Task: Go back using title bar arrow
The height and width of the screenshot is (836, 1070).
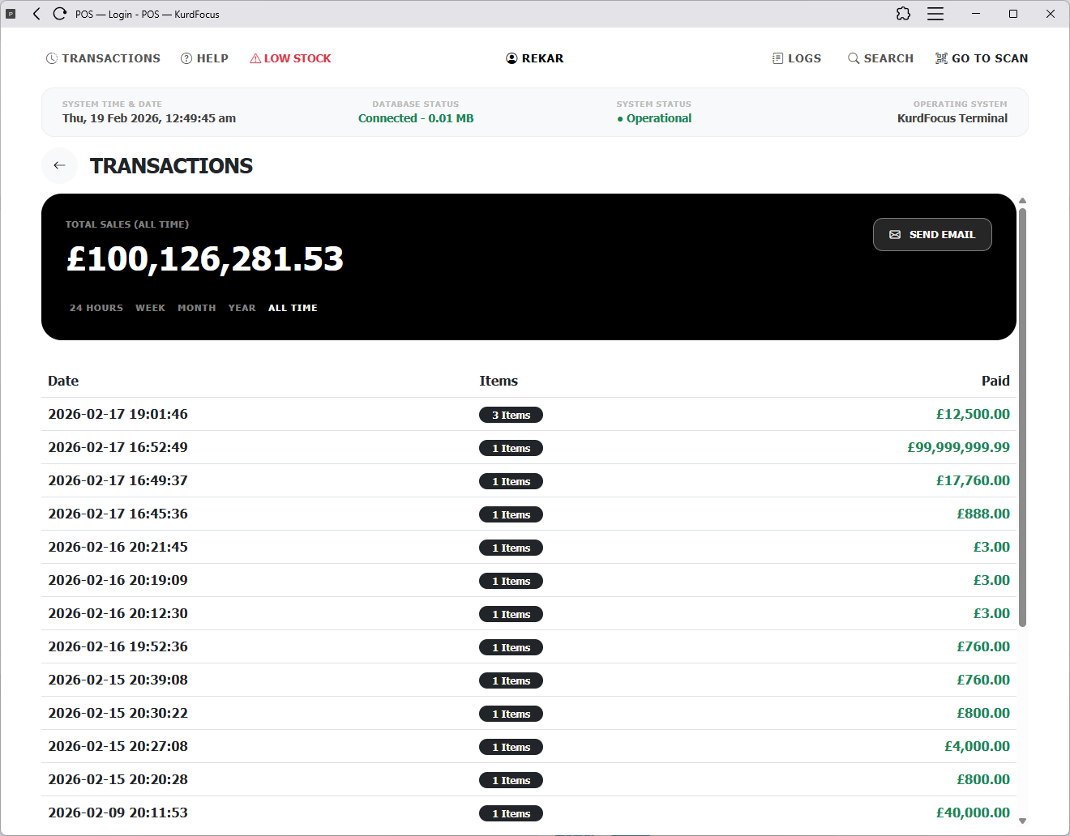Action: click(36, 14)
